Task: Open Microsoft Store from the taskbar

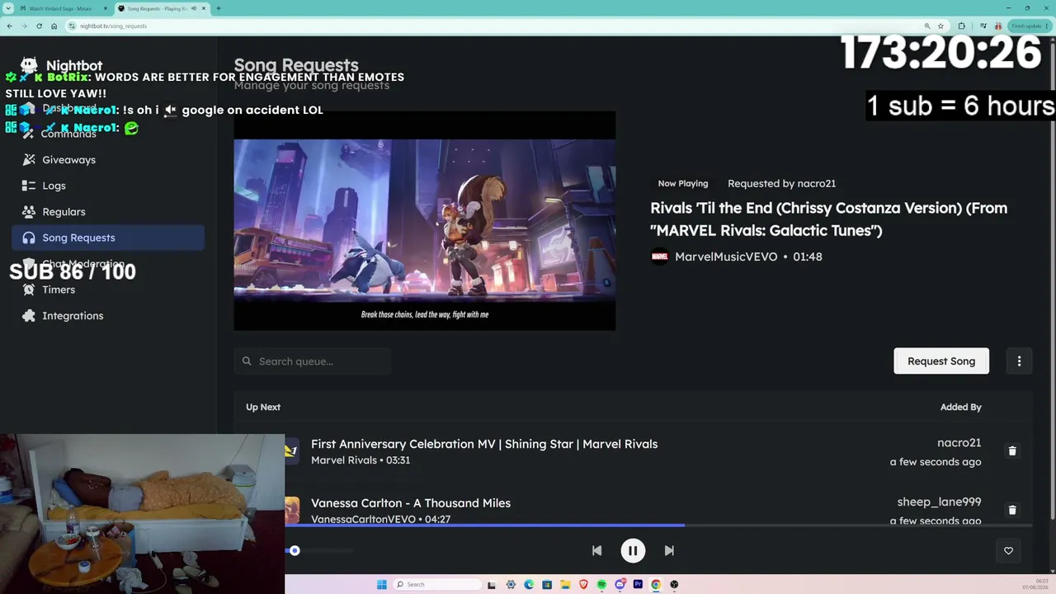Action: click(x=547, y=584)
